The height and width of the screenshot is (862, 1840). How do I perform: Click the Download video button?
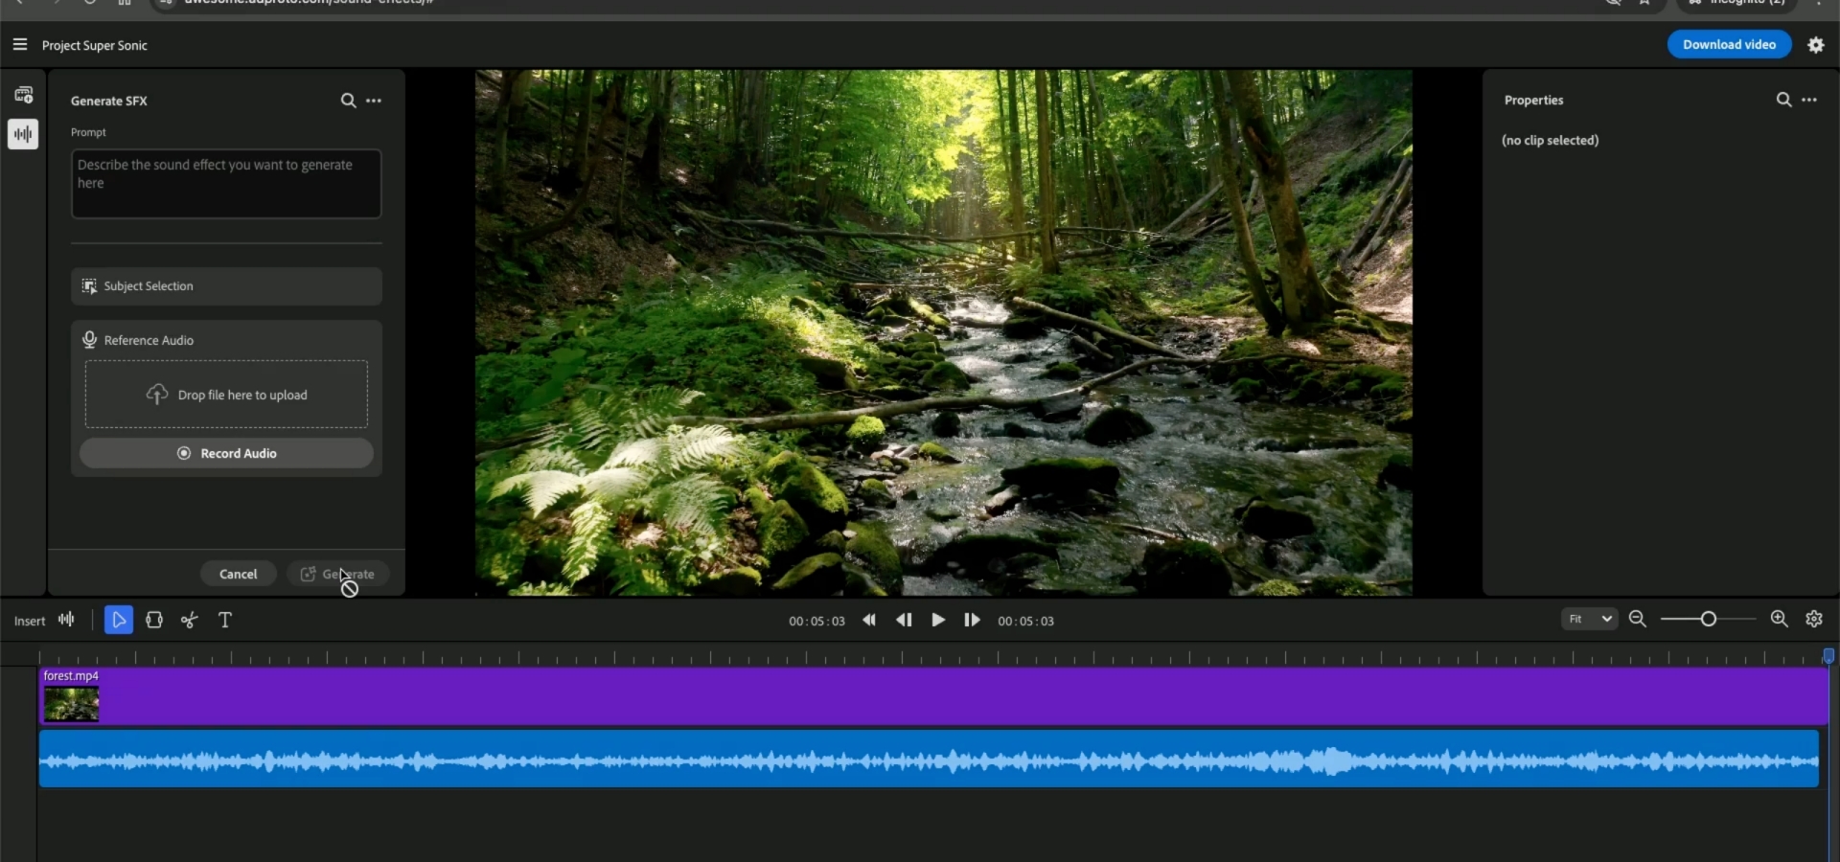(1729, 45)
